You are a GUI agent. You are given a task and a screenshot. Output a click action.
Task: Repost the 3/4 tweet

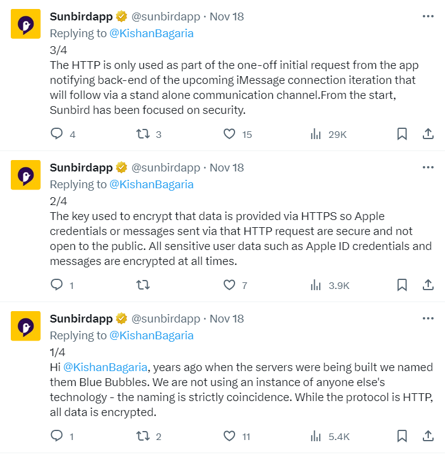(x=143, y=134)
